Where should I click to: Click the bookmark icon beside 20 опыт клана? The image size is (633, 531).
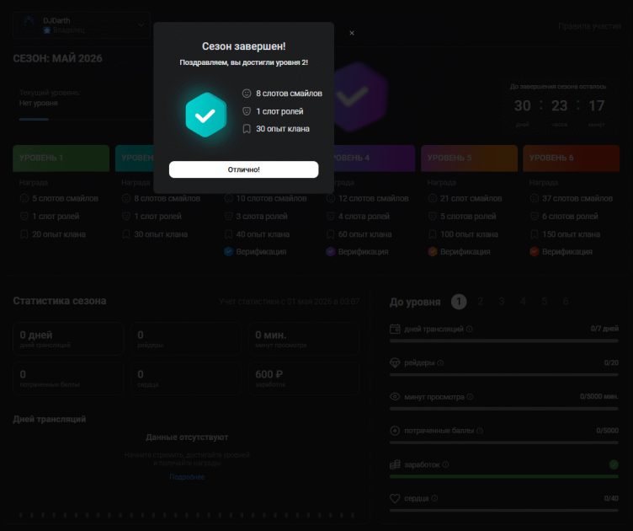(24, 234)
